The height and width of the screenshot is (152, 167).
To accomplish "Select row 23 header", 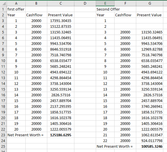I will pyautogui.click(x=3, y=135).
